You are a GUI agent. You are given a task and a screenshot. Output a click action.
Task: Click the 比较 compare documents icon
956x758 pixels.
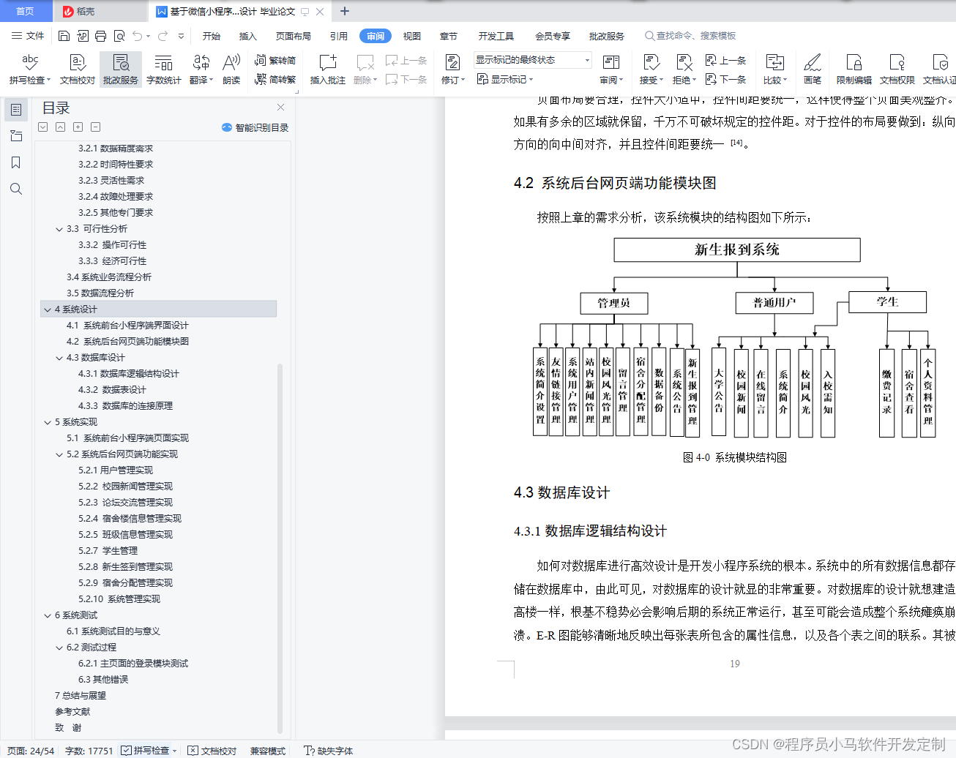click(774, 63)
